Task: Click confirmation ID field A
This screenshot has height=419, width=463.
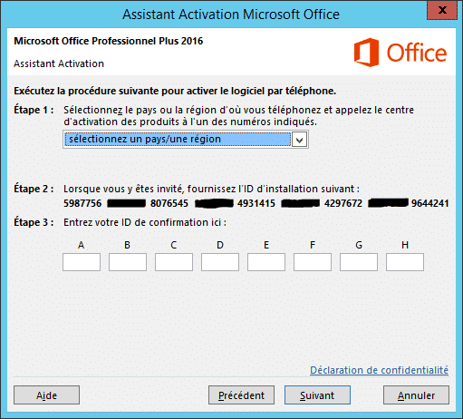Action: [x=82, y=262]
